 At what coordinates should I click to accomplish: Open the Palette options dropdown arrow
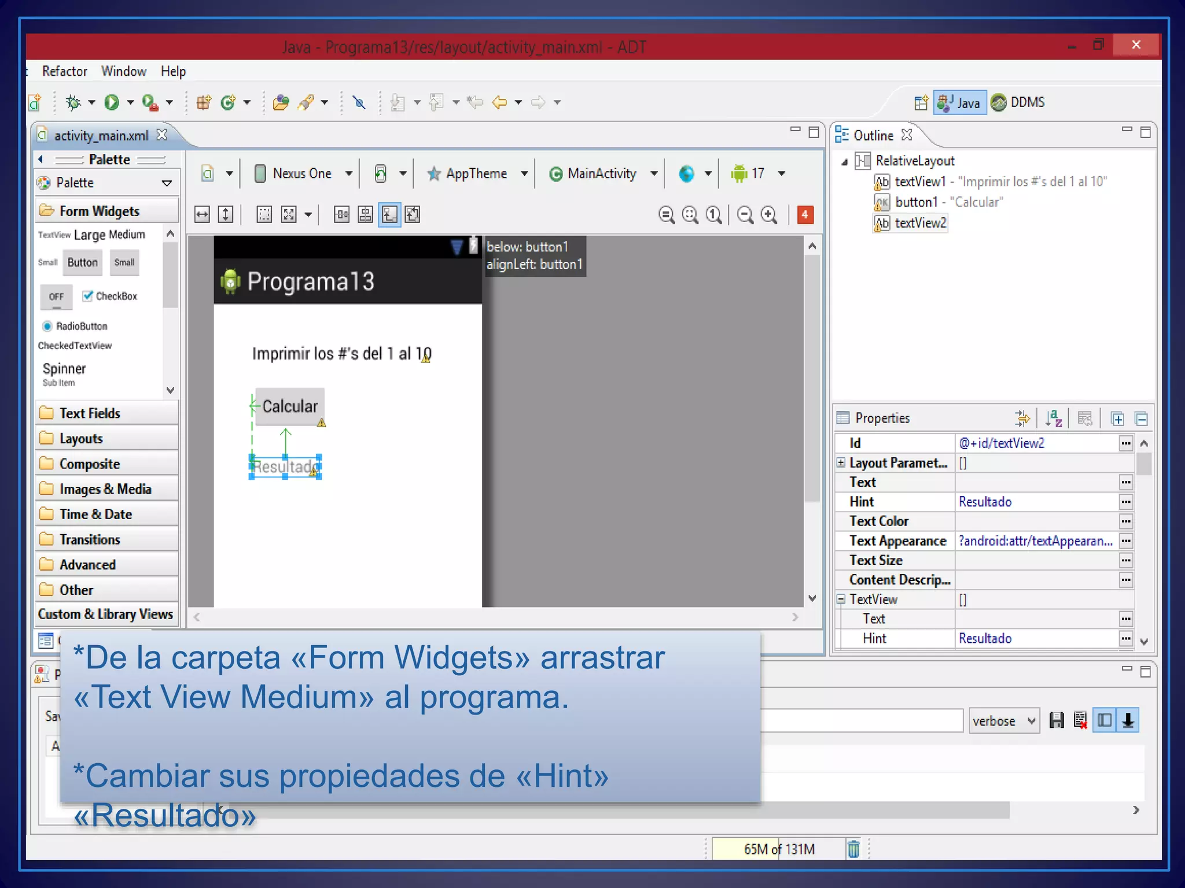167,183
